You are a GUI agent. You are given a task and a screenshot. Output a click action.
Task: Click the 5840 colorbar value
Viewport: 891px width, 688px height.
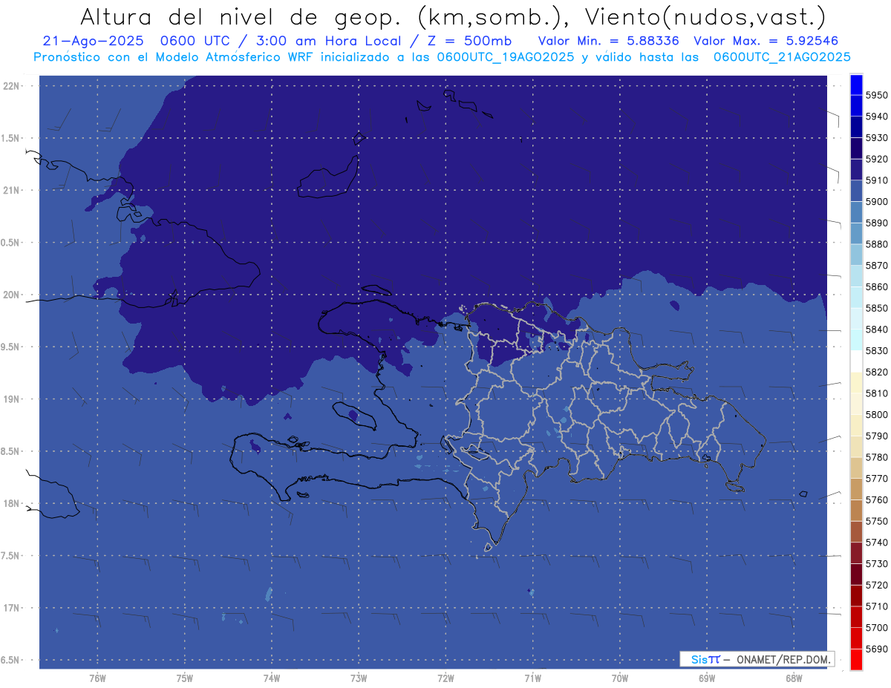(876, 329)
